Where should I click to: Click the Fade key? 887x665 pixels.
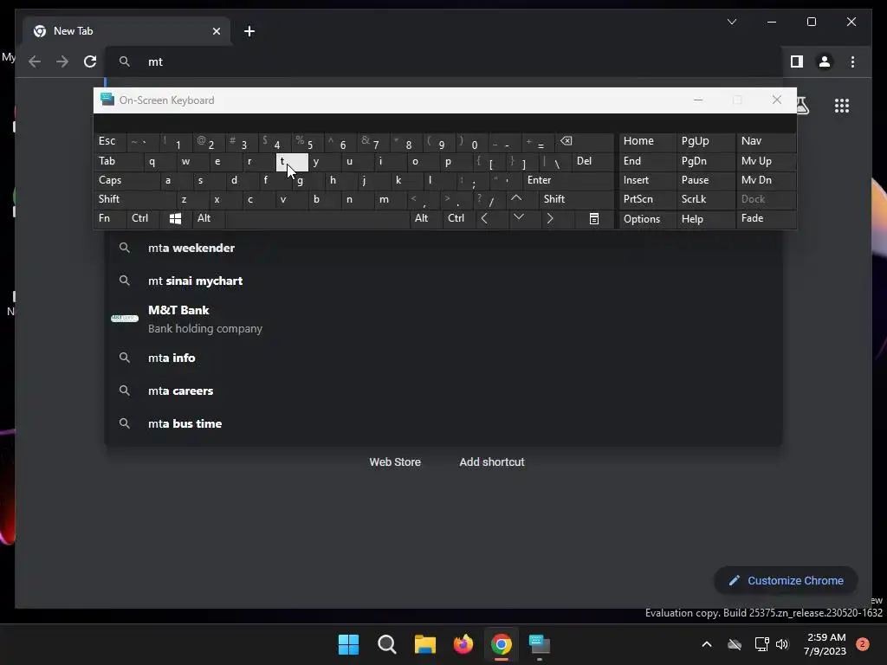(766, 218)
